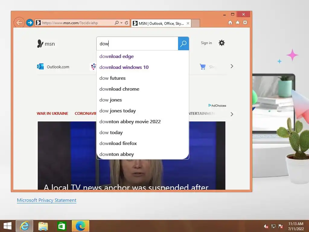Open Favorites star icon
This screenshot has width=309, height=232.
pos(238,22)
